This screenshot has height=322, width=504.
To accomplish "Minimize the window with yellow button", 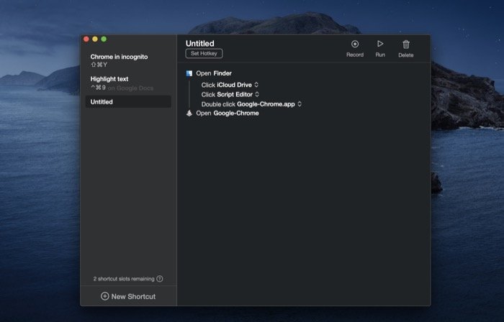I will point(95,39).
